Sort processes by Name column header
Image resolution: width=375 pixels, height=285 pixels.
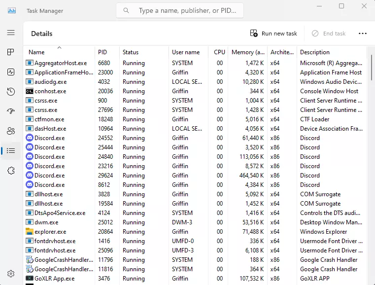click(x=36, y=52)
